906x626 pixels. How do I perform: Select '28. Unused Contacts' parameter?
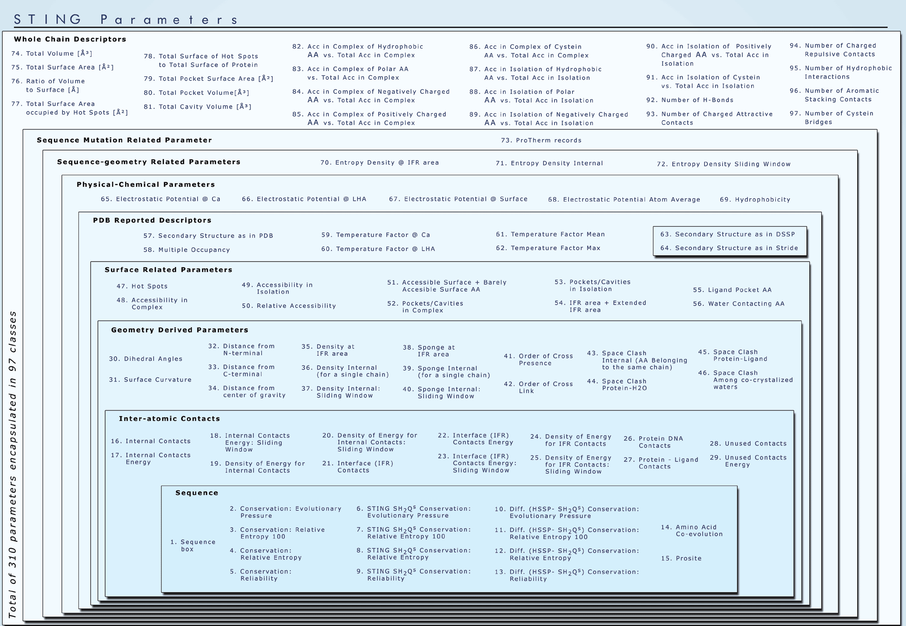(748, 443)
